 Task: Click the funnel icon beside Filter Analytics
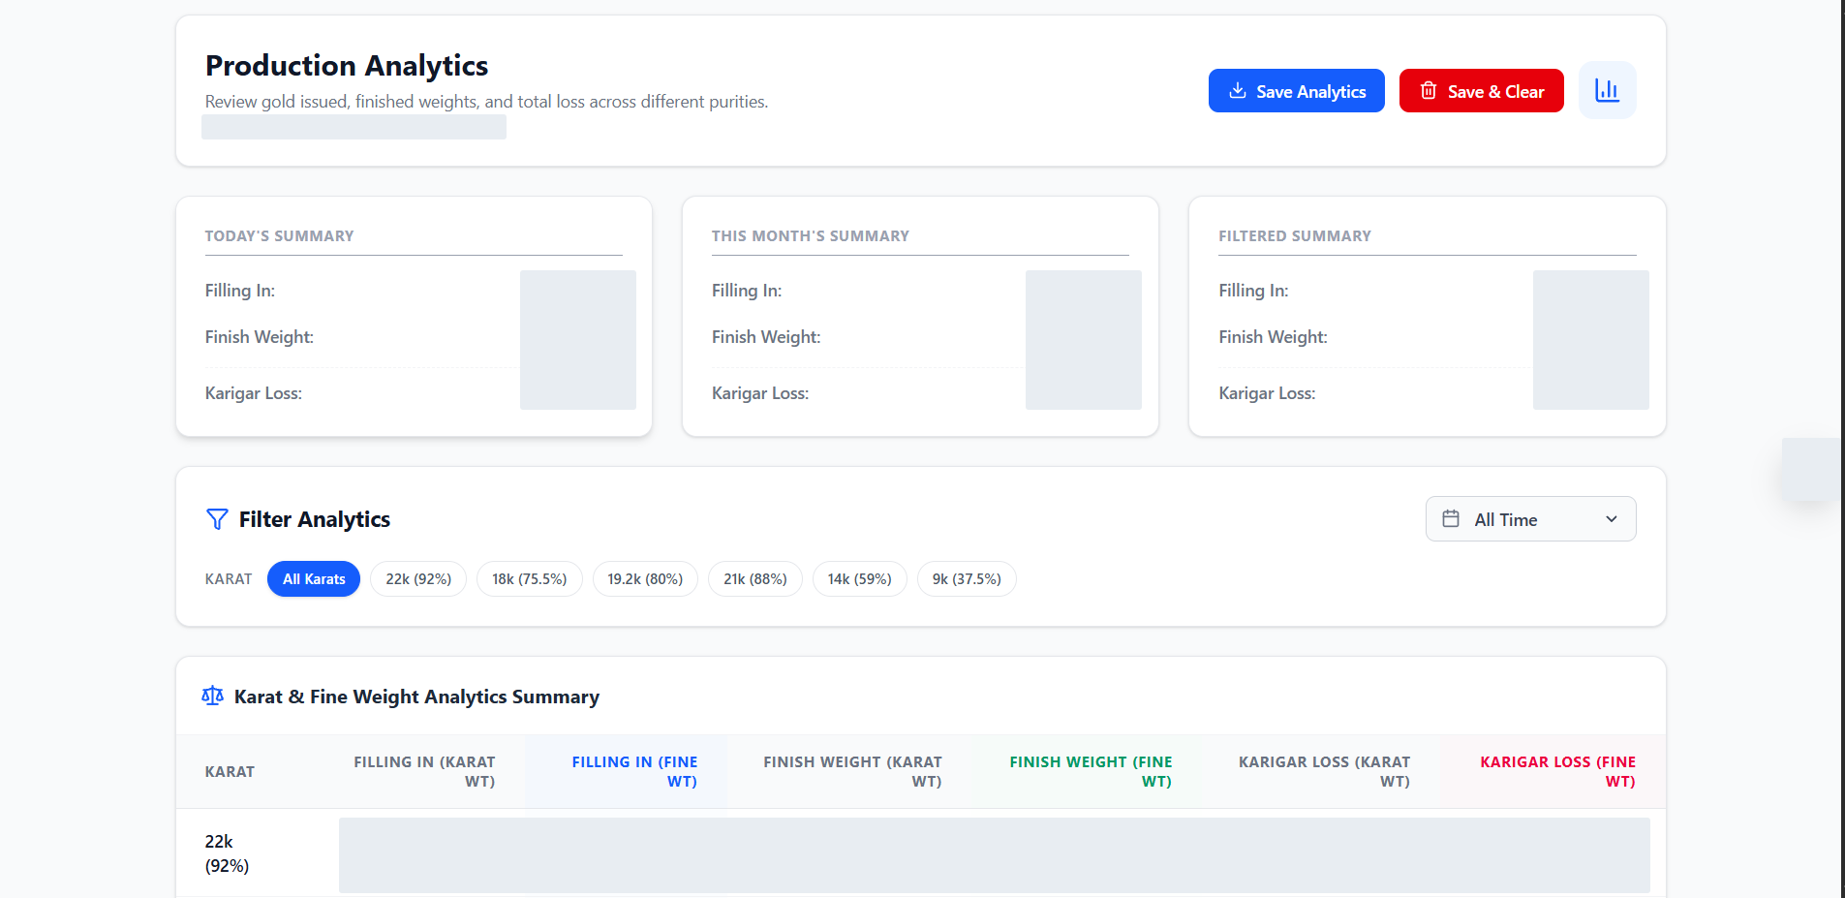click(x=217, y=519)
